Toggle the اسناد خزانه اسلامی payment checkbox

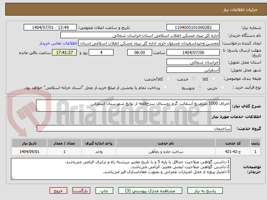[165, 87]
